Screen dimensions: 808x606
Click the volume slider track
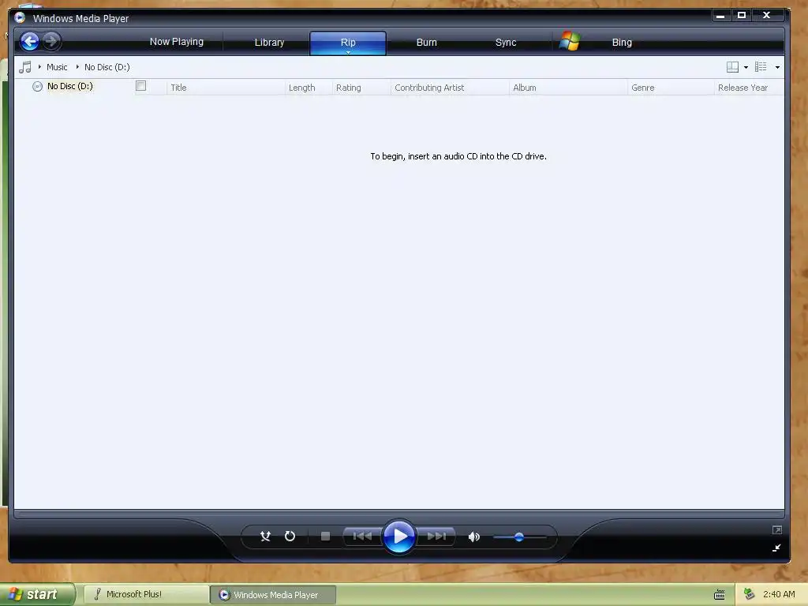[x=519, y=537]
